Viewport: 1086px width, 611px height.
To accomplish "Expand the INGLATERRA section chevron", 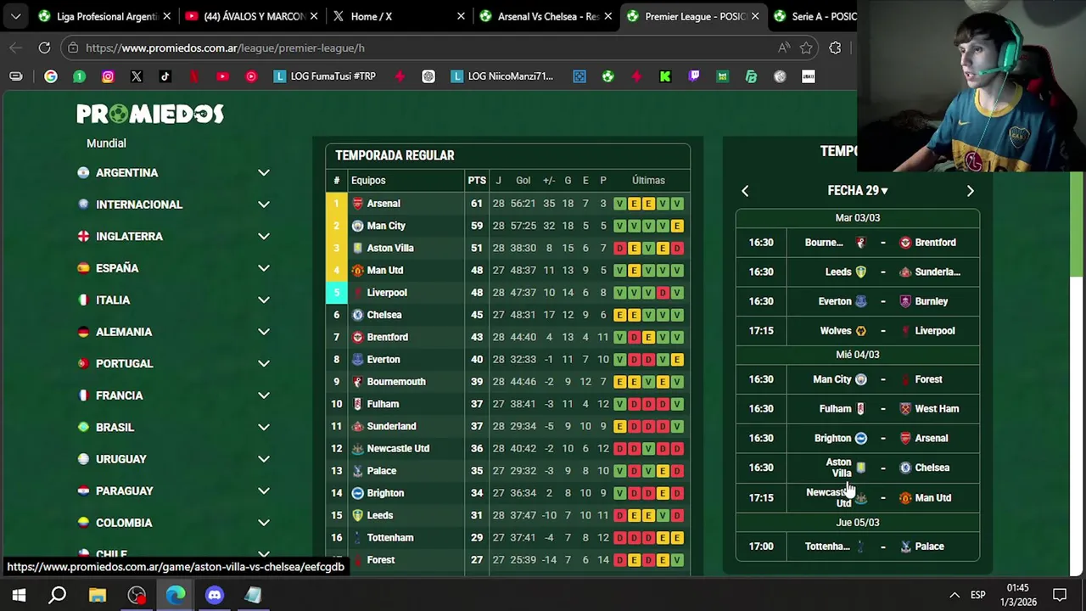I will tap(264, 237).
